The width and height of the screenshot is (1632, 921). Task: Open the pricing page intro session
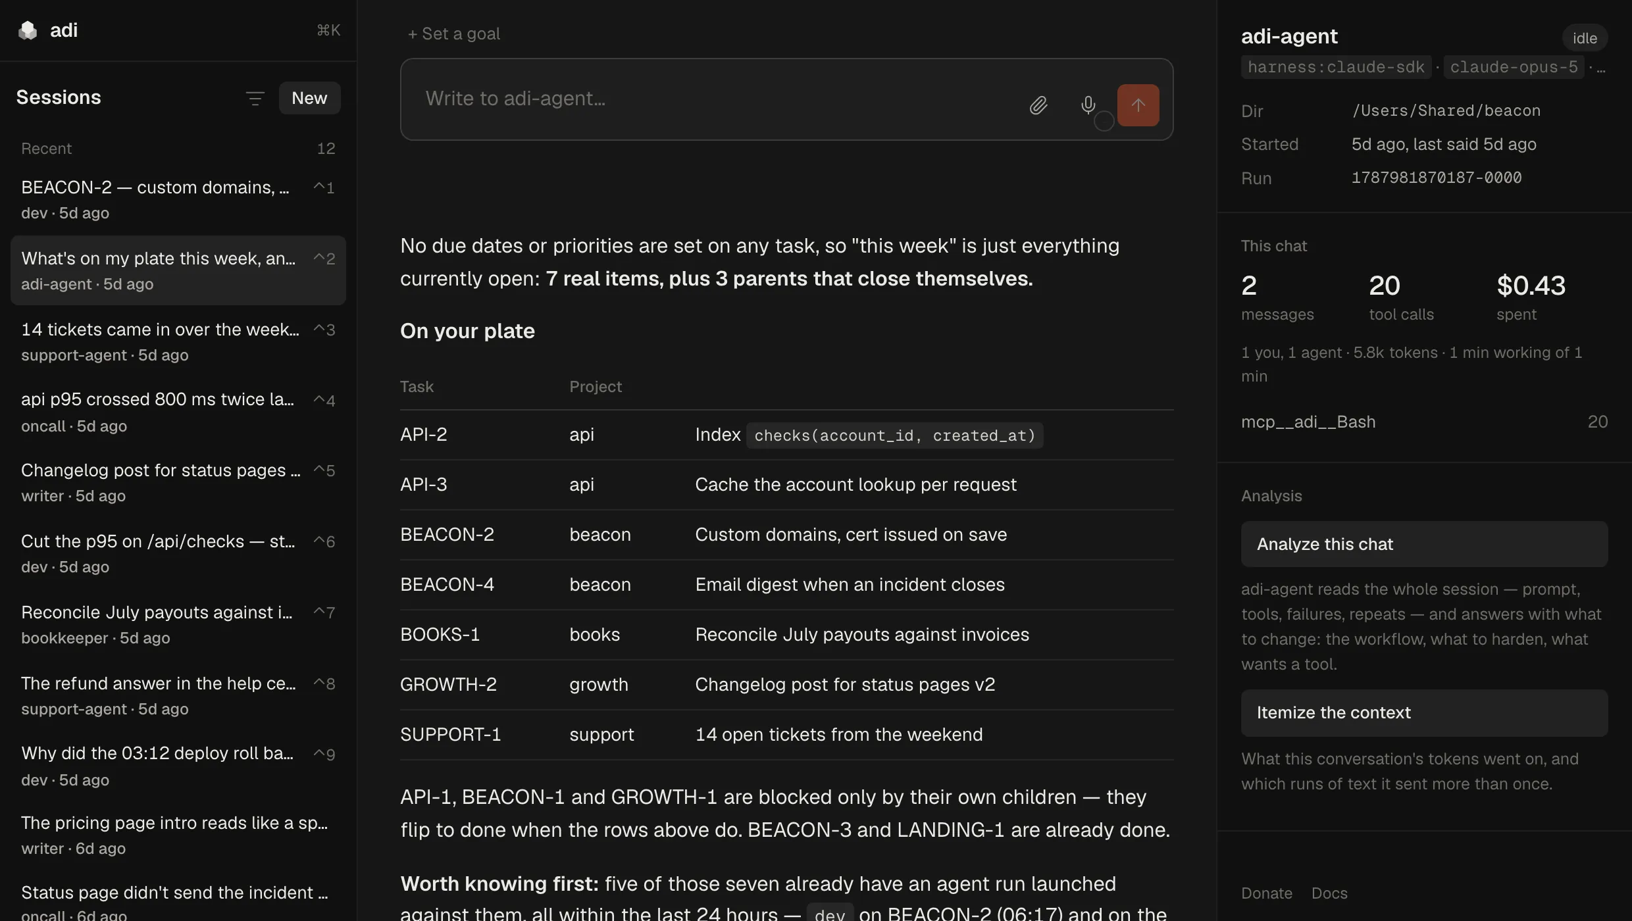coord(178,835)
